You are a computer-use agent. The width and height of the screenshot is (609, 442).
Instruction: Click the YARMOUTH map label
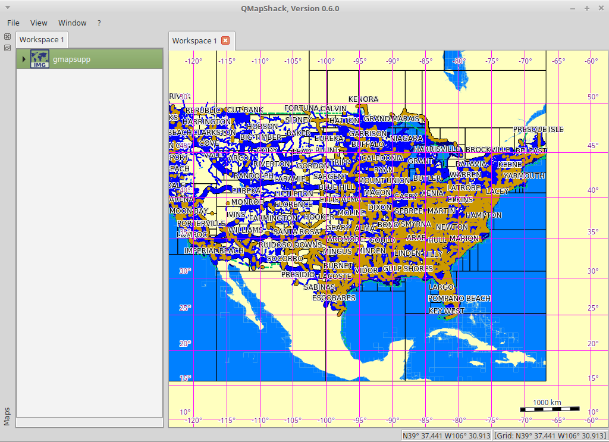pos(524,176)
